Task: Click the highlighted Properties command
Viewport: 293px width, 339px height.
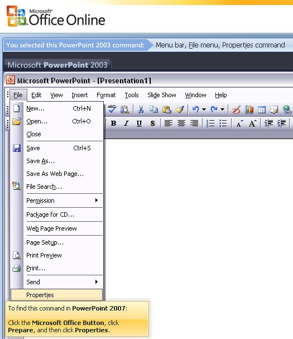Action: point(56,295)
